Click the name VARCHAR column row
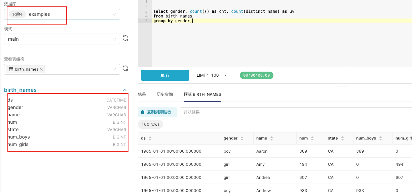 click(x=67, y=115)
